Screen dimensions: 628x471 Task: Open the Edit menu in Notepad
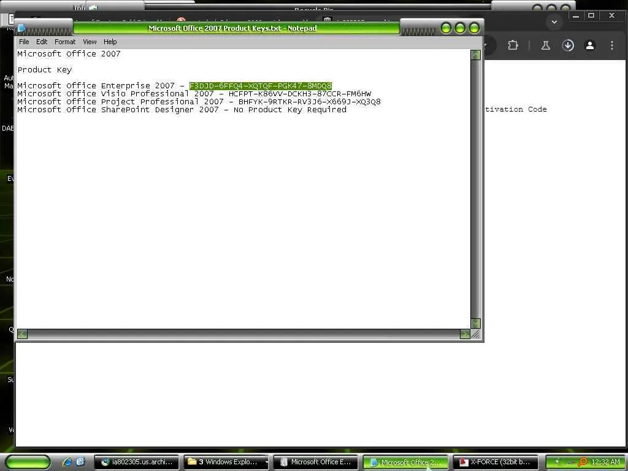pyautogui.click(x=42, y=42)
